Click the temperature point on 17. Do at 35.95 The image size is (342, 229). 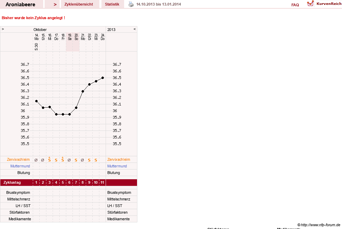56,114
